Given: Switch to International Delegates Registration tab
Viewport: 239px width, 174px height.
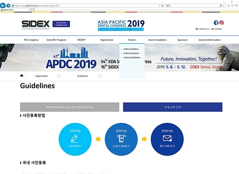Looking at the screenshot, I should tap(70, 107).
